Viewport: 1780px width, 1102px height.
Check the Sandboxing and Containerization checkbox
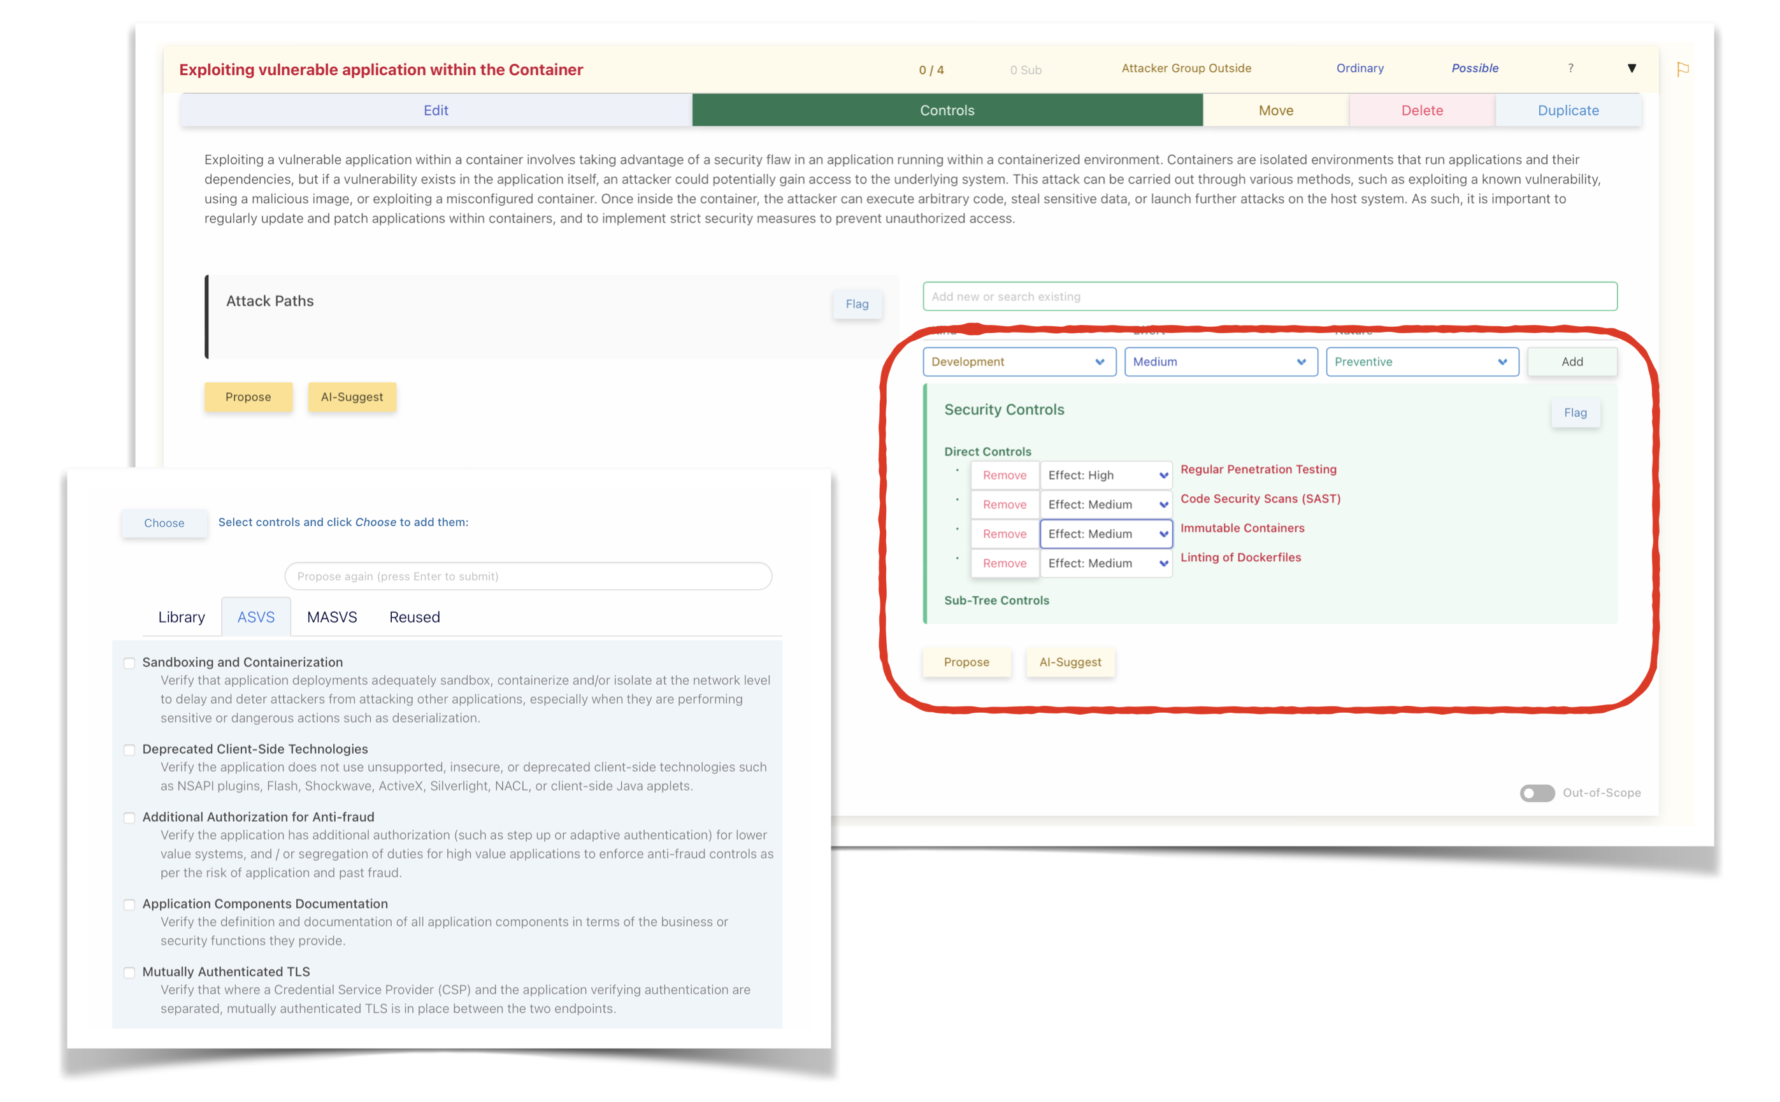(130, 662)
